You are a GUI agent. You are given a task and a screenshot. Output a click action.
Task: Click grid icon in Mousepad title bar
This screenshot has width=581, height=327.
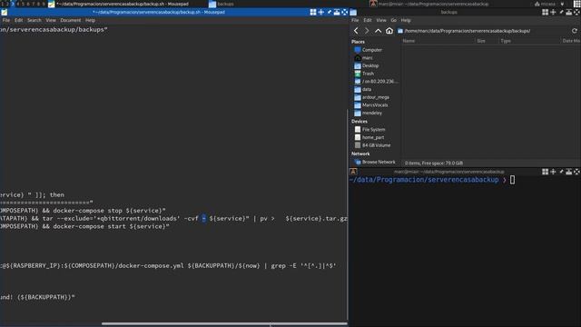point(313,12)
